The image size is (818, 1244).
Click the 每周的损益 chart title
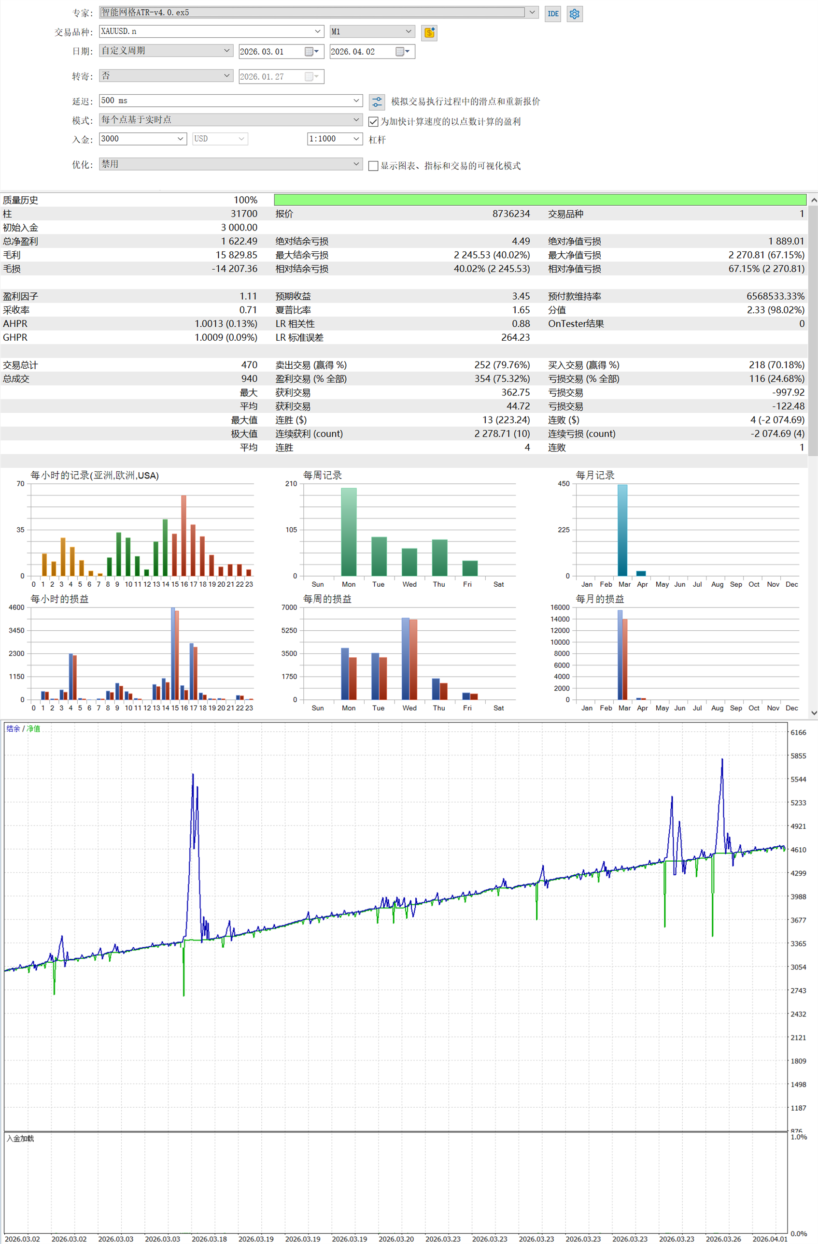[327, 599]
